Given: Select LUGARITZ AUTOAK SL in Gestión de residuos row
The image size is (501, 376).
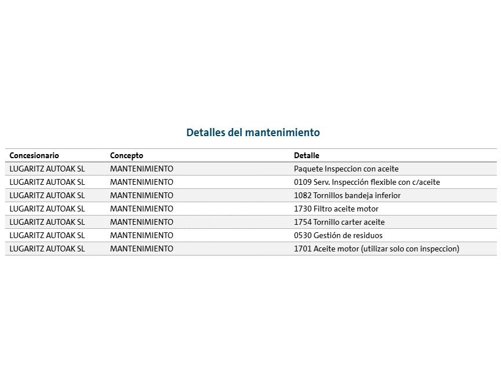Looking at the screenshot, I should [x=47, y=236].
